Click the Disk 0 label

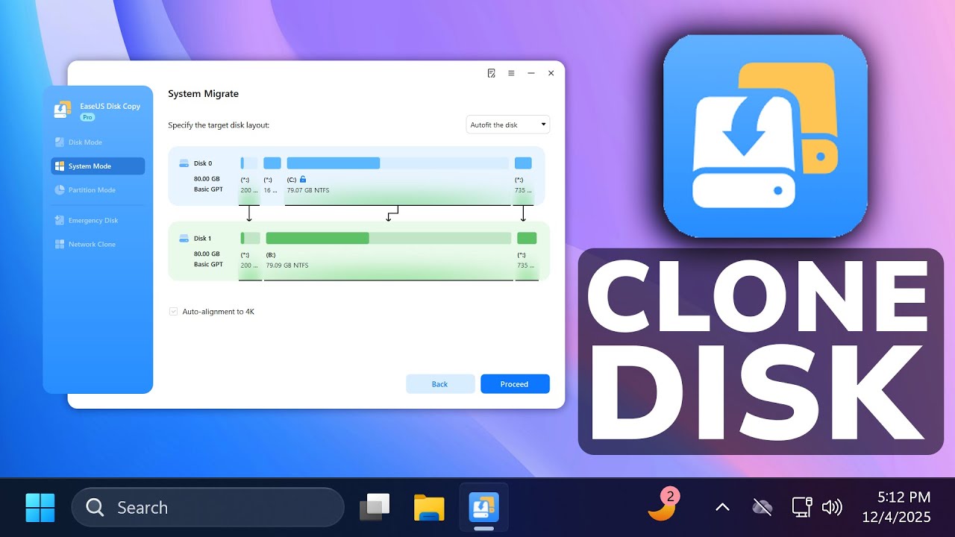click(x=203, y=163)
